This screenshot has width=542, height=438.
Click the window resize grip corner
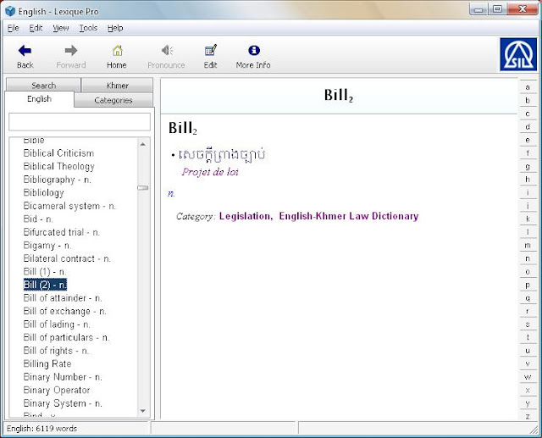(x=534, y=430)
